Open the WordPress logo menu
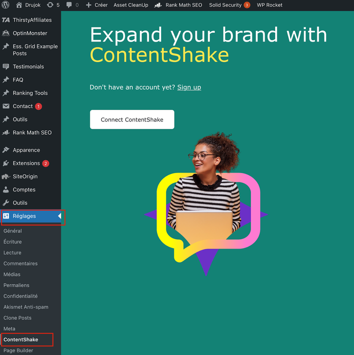 click(5, 5)
